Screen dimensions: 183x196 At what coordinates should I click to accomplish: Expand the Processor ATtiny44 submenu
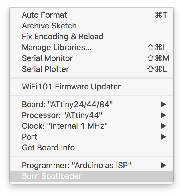tap(91, 115)
